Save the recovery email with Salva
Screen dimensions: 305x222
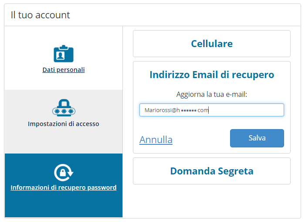(x=257, y=138)
